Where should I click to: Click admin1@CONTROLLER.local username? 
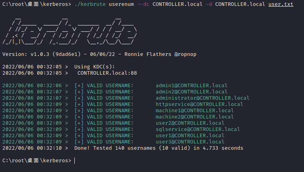click(x=192, y=86)
